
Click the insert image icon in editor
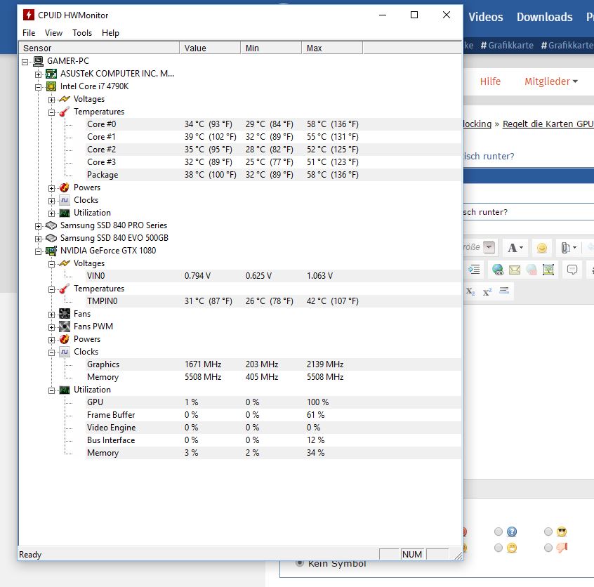click(x=548, y=270)
